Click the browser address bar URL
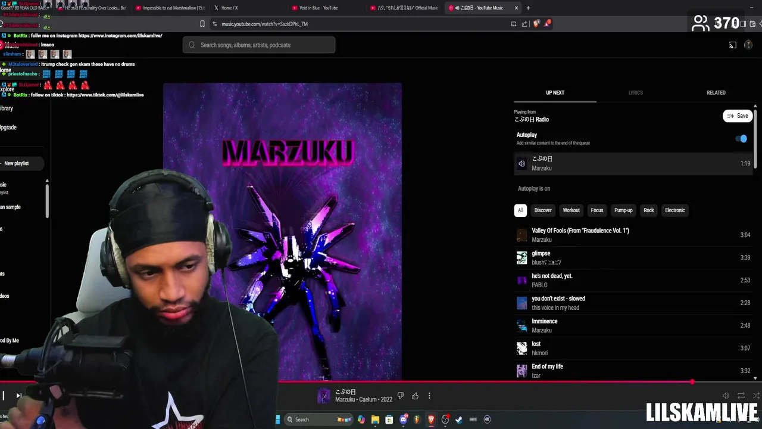The width and height of the screenshot is (762, 429). click(x=264, y=24)
